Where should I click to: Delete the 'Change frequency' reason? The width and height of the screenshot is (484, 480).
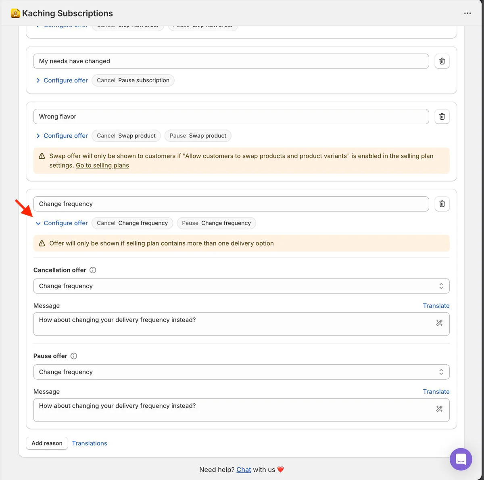click(442, 204)
